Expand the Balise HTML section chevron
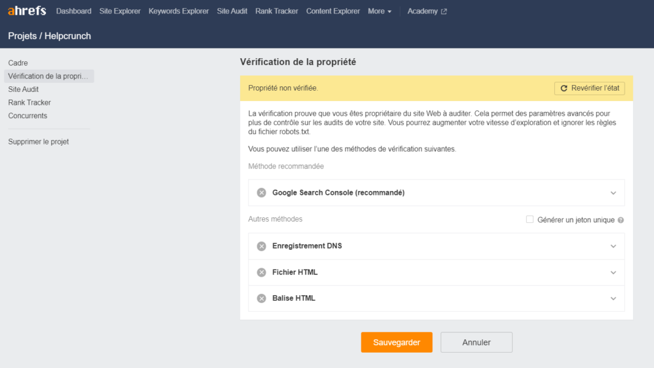Image resolution: width=654 pixels, height=368 pixels. [x=613, y=298]
